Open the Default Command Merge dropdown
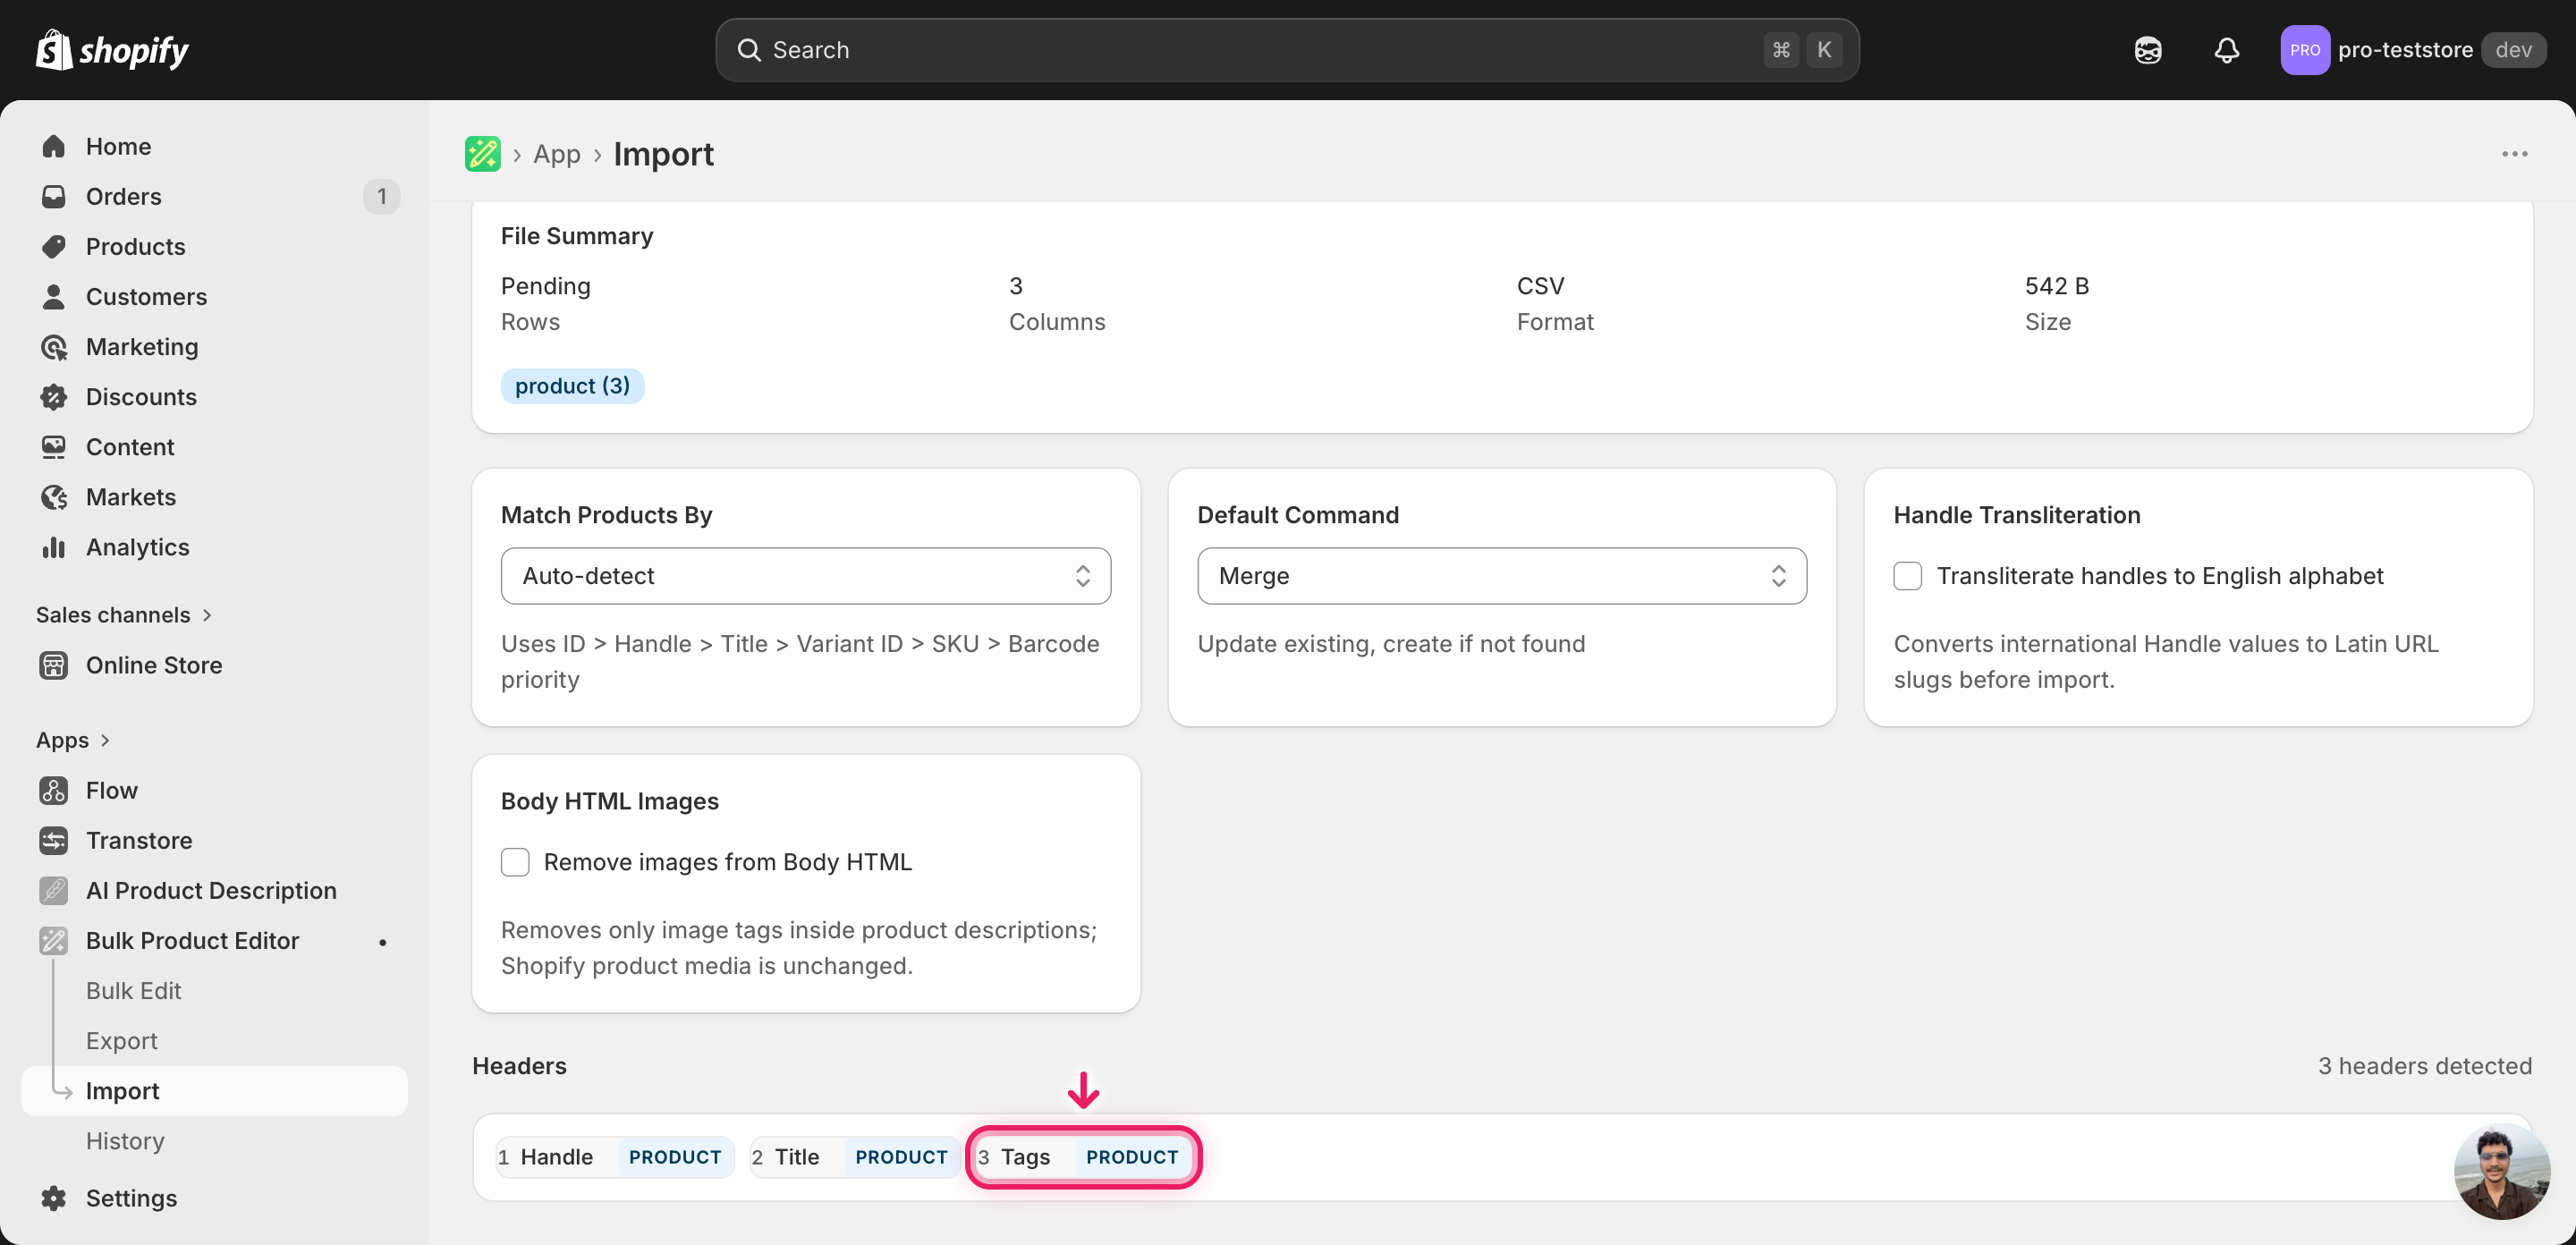 tap(1502, 575)
